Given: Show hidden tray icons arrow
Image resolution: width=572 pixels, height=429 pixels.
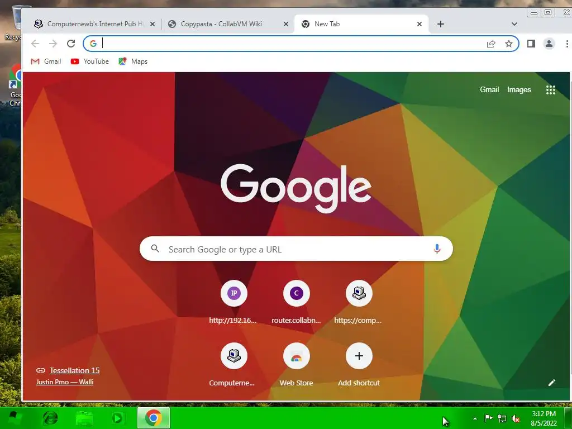Looking at the screenshot, I should click(475, 418).
